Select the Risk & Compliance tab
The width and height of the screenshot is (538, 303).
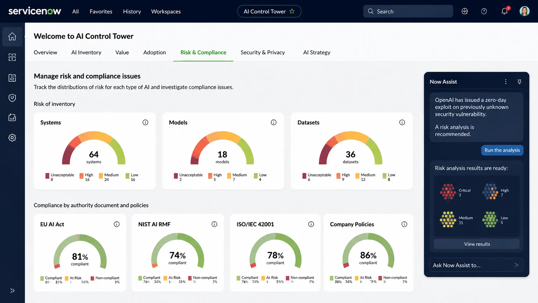click(x=203, y=52)
